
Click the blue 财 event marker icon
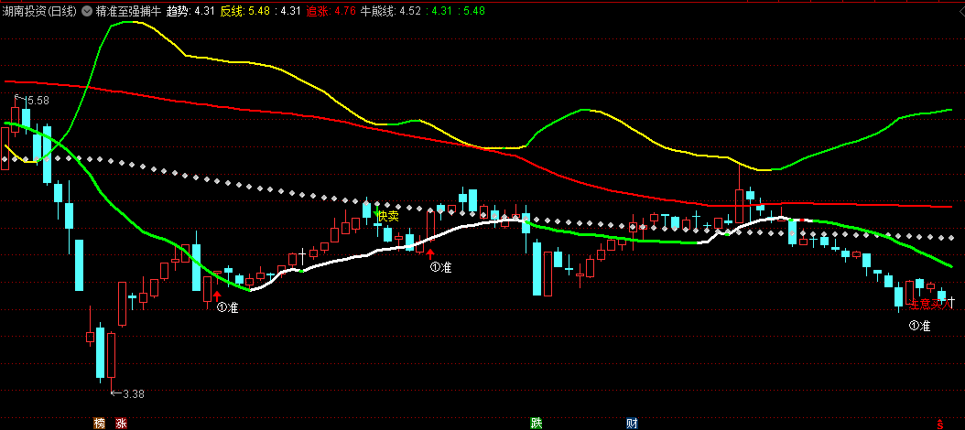click(632, 424)
